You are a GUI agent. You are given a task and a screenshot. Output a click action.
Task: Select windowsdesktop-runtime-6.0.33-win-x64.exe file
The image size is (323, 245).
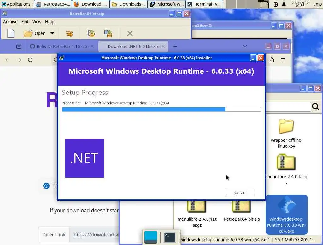coord(286,214)
